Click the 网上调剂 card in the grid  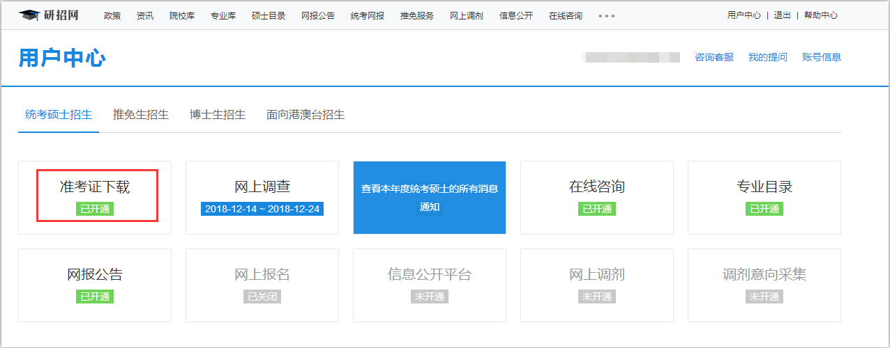click(x=597, y=285)
